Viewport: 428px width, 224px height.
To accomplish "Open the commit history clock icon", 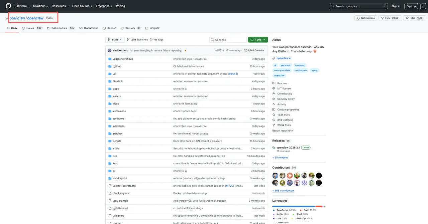I will (x=246, y=50).
